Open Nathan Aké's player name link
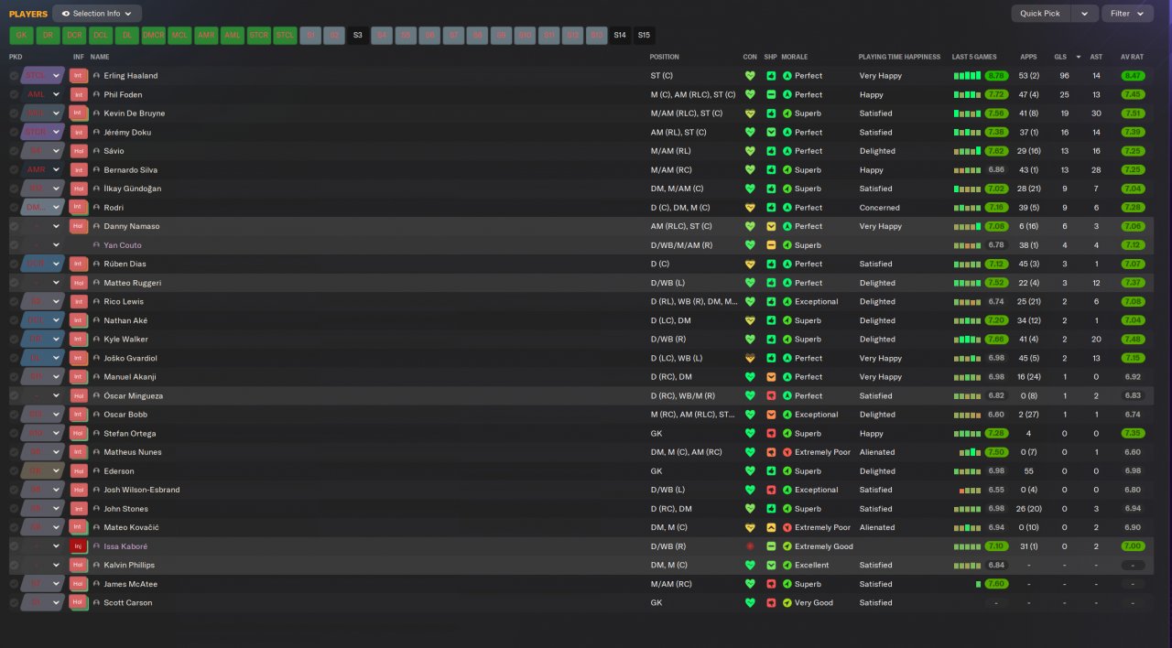The image size is (1172, 648). point(125,320)
